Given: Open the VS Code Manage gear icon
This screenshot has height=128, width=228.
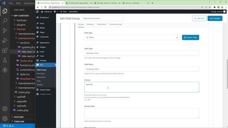Looking at the screenshot, I should coord(5,118).
